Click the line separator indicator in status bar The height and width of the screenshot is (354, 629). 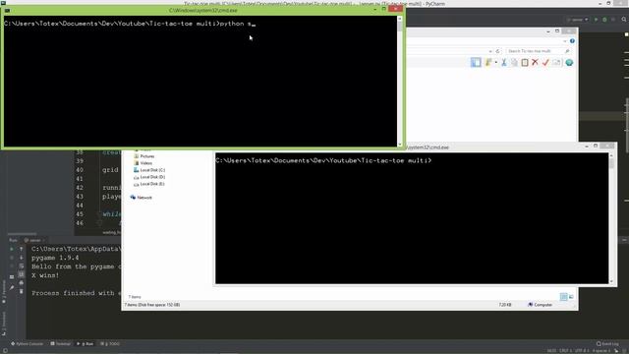[x=565, y=351]
